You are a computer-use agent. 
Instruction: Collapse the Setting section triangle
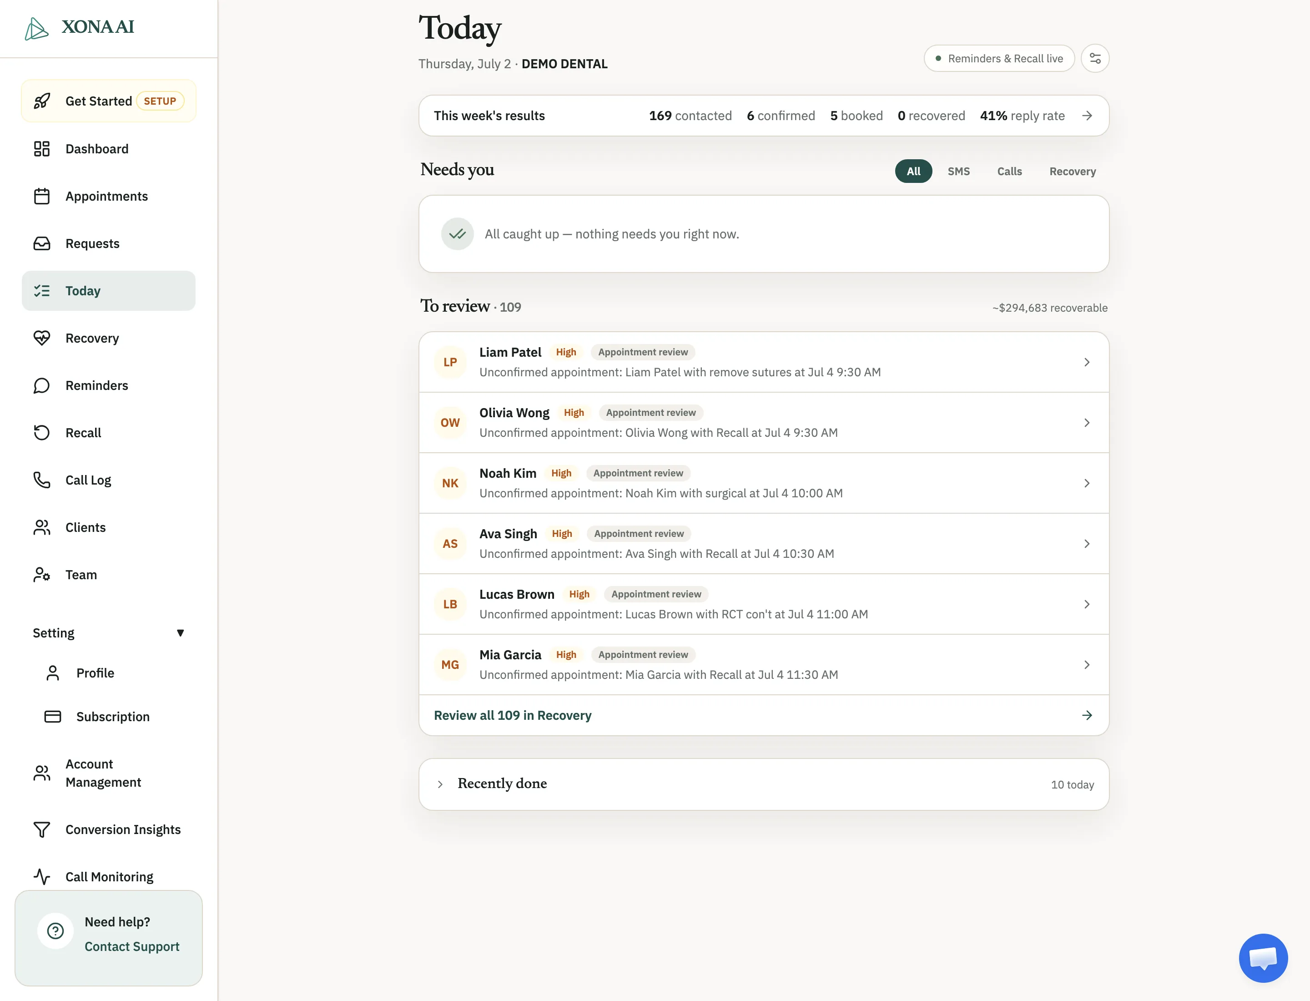pos(181,633)
